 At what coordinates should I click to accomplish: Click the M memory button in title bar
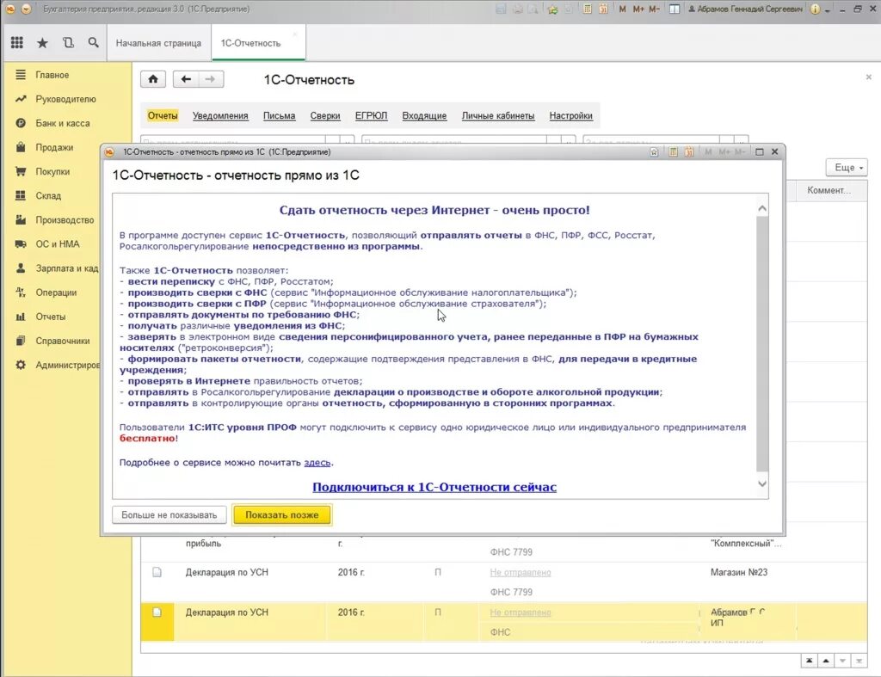point(623,9)
